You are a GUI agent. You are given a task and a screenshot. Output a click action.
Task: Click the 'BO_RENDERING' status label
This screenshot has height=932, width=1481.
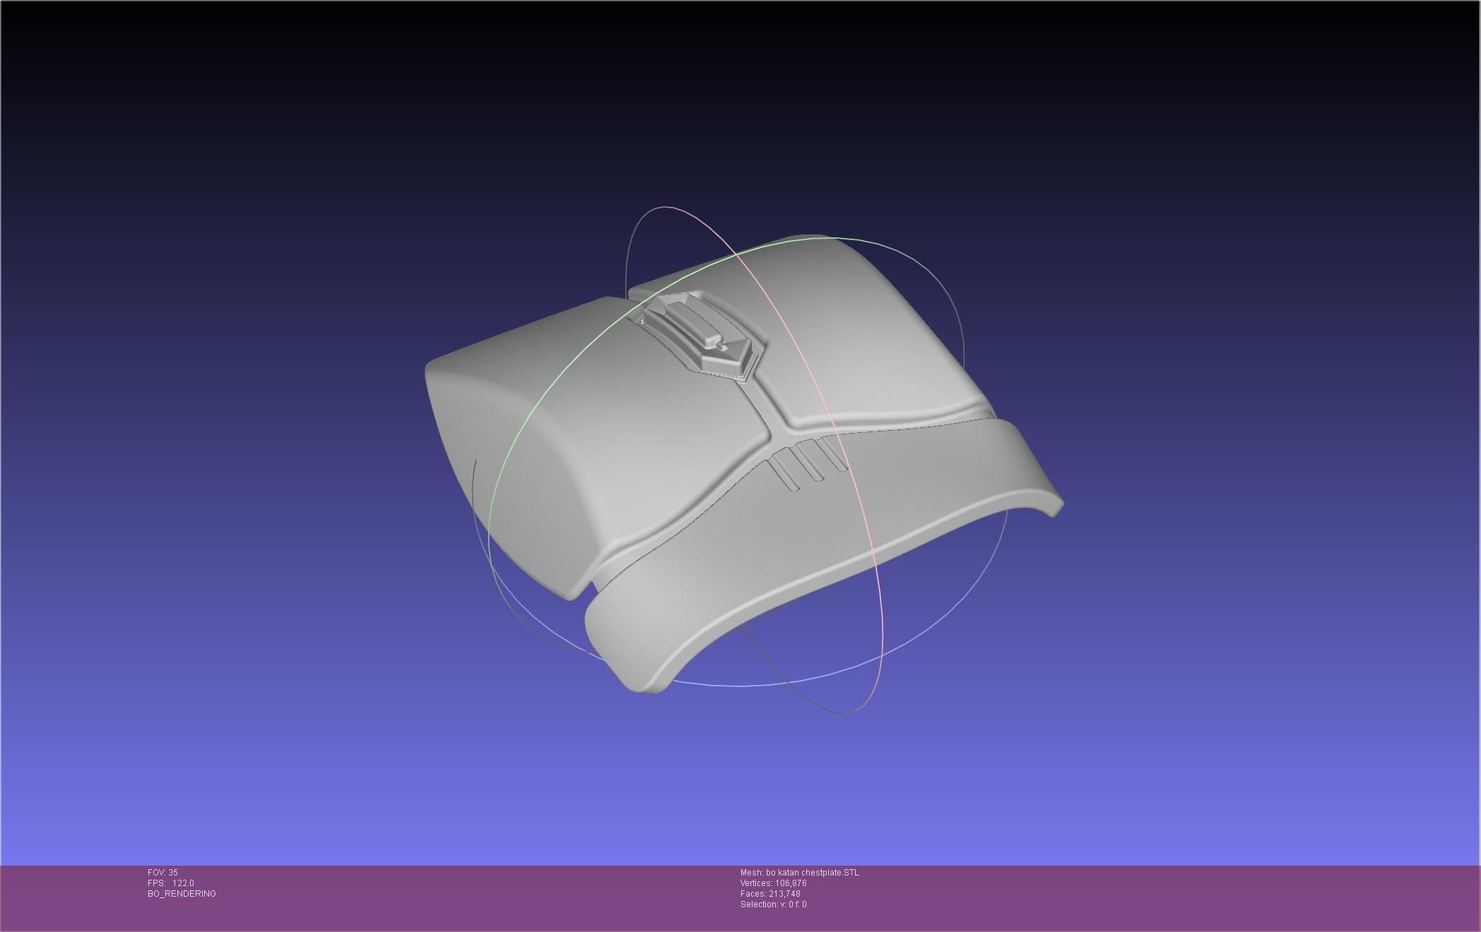tap(182, 894)
